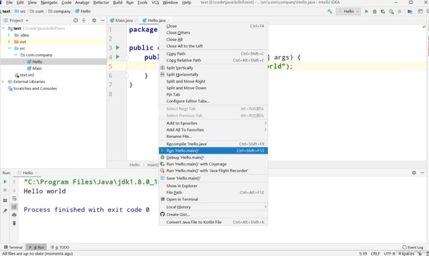
Task: Collapse the text project root node
Action: pyautogui.click(x=3, y=28)
